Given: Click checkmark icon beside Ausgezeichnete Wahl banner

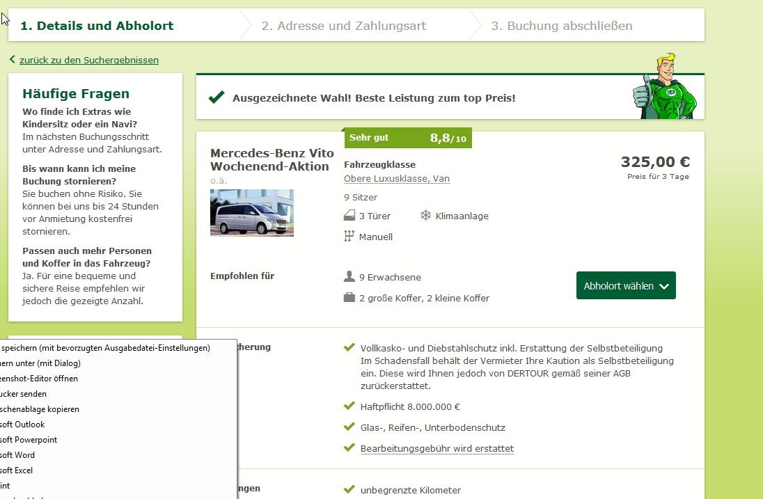Looking at the screenshot, I should 217,97.
